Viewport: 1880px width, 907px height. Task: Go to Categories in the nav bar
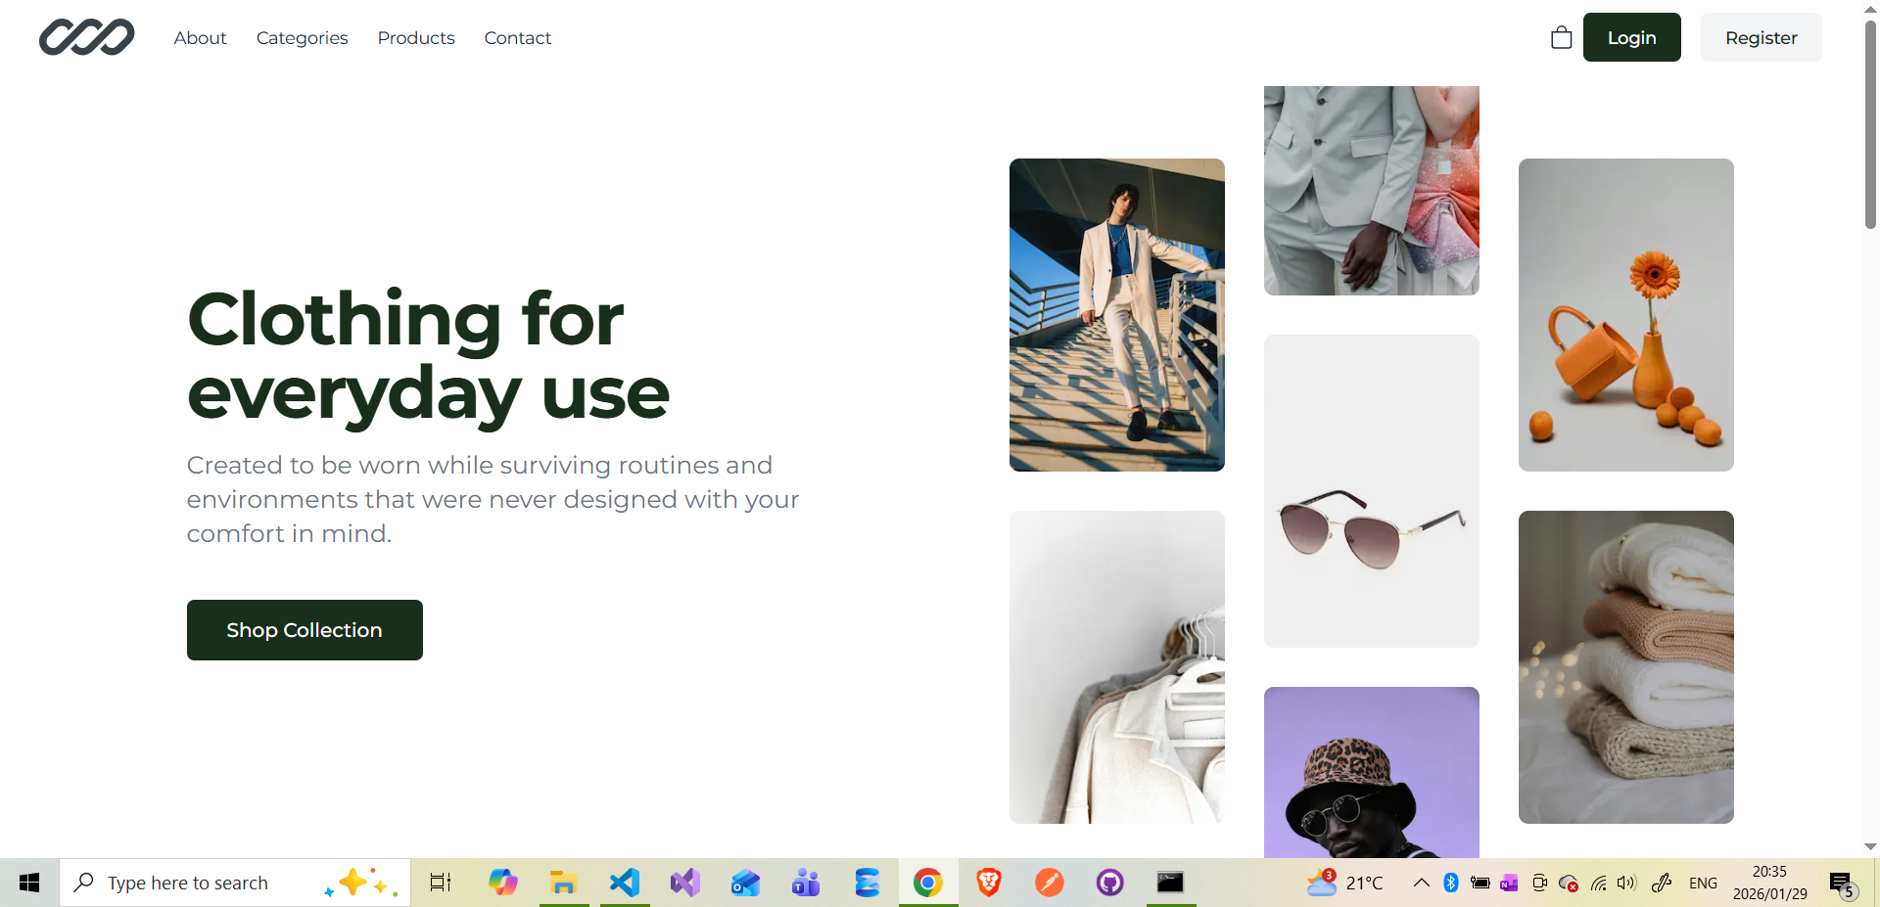302,38
